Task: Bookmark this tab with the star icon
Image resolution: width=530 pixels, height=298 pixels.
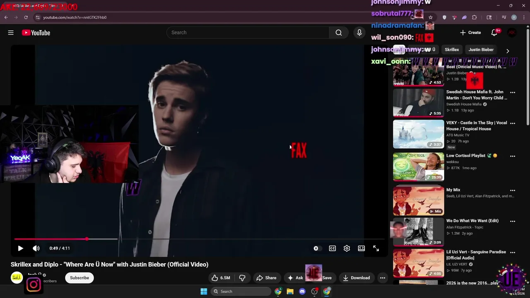Action: pyautogui.click(x=431, y=17)
